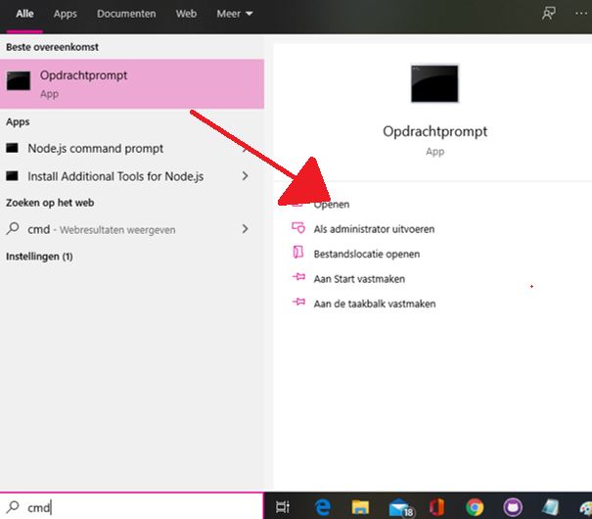The height and width of the screenshot is (519, 592).
Task: Switch to the Apps filter tab
Action: pos(66,15)
